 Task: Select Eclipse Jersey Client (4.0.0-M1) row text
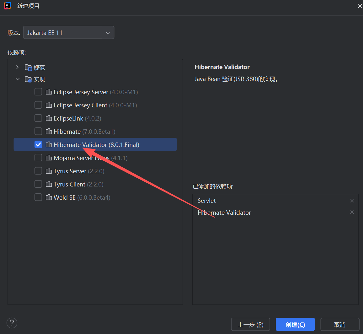tap(95, 105)
